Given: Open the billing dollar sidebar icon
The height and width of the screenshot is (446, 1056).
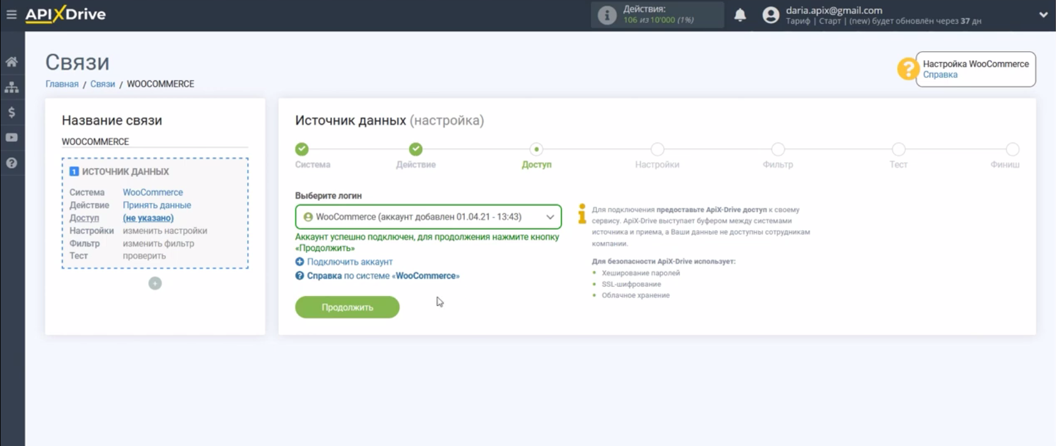Looking at the screenshot, I should 12,112.
